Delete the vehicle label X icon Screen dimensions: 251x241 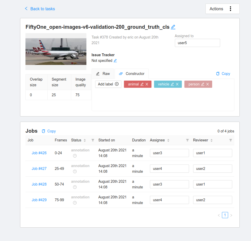tap(177, 84)
